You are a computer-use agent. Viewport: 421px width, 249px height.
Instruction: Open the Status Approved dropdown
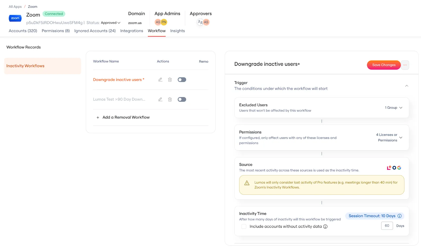point(111,23)
